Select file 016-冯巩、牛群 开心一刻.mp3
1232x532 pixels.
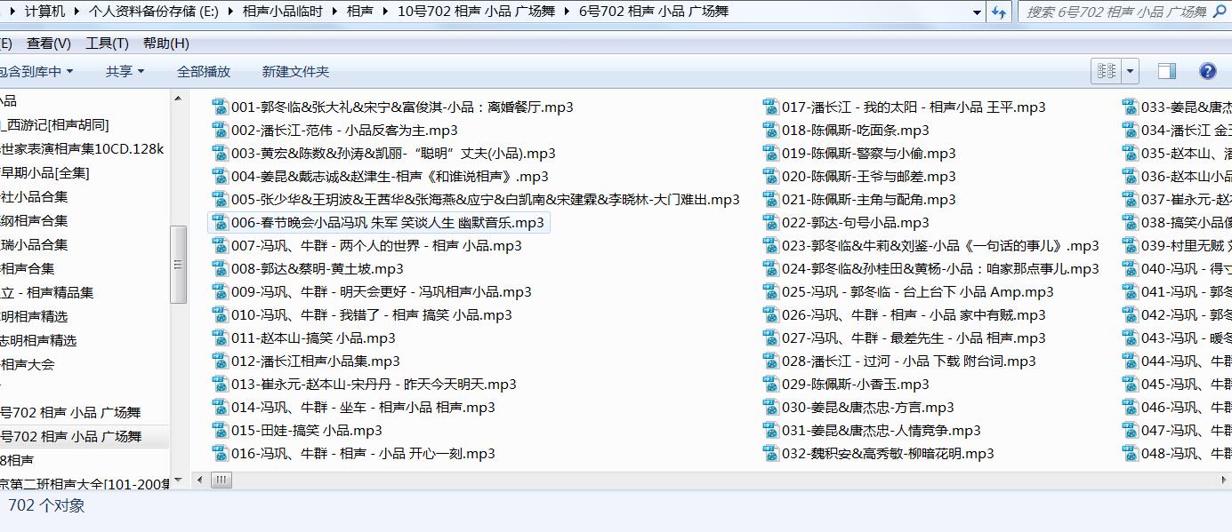353,453
